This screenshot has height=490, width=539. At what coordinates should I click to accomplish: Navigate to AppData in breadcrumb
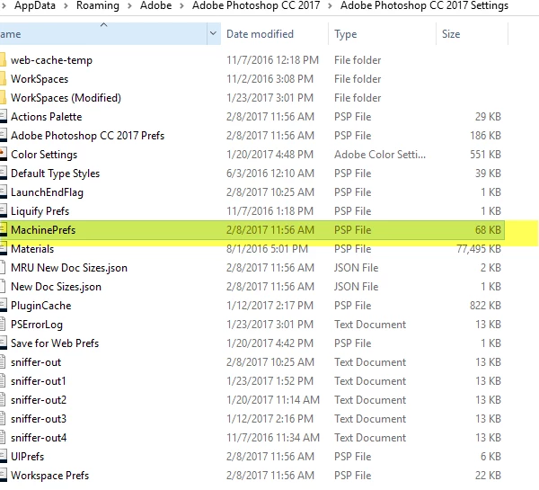[x=35, y=5]
